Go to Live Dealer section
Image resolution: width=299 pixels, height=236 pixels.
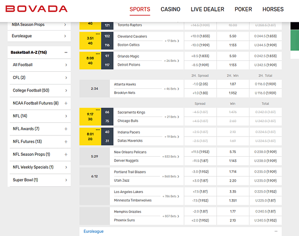click(208, 9)
